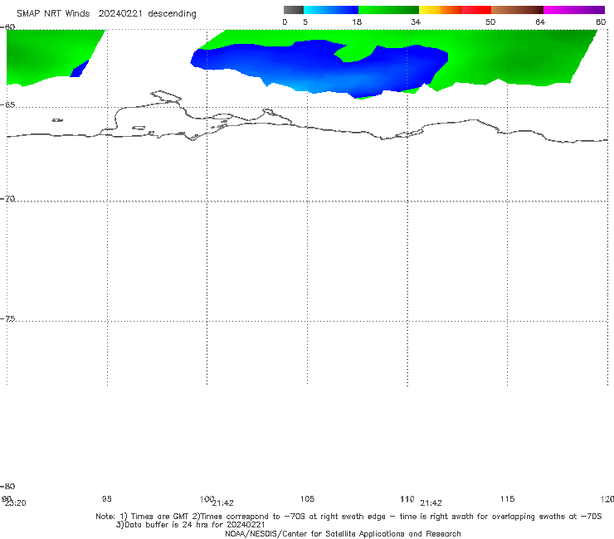The image size is (614, 539).
Task: Click the '21:42' time beside longitude 100
Action: click(223, 503)
